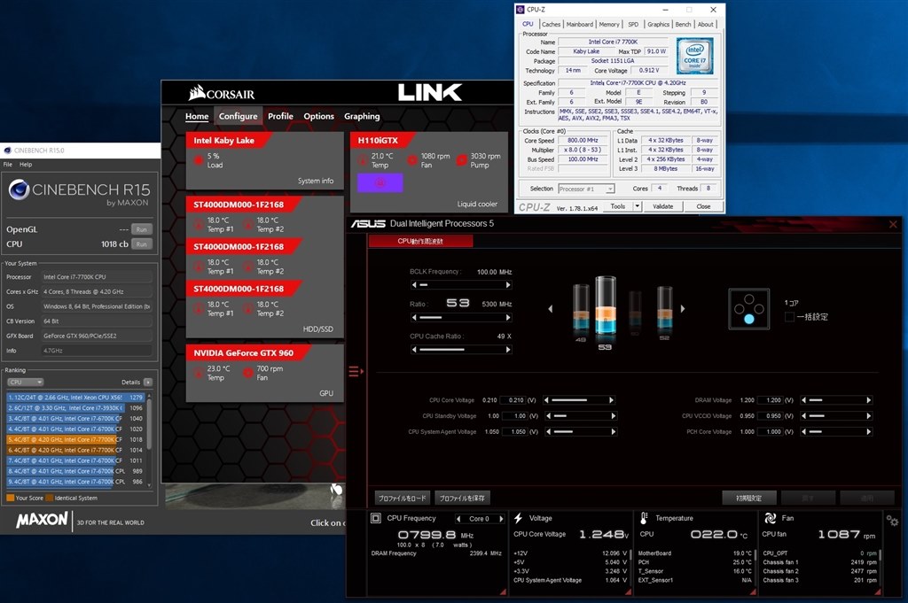This screenshot has width=908, height=603.
Task: Open the Processor #1 selection dropdown in CPU-Z
Action: 586,189
